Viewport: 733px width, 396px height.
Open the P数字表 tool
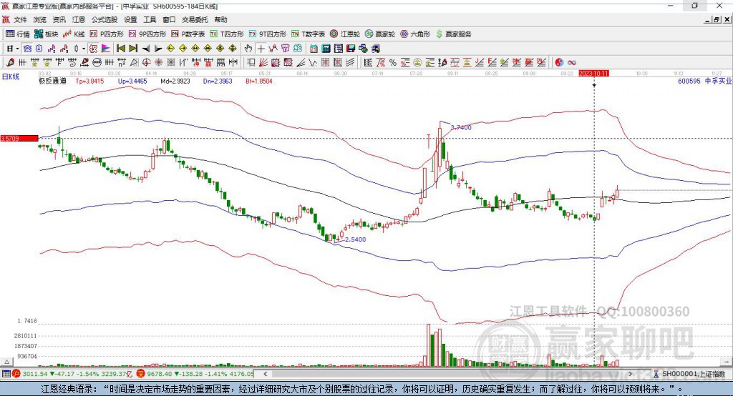tap(188, 34)
